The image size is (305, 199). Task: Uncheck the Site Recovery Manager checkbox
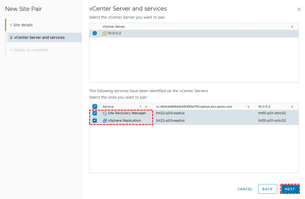pyautogui.click(x=95, y=113)
